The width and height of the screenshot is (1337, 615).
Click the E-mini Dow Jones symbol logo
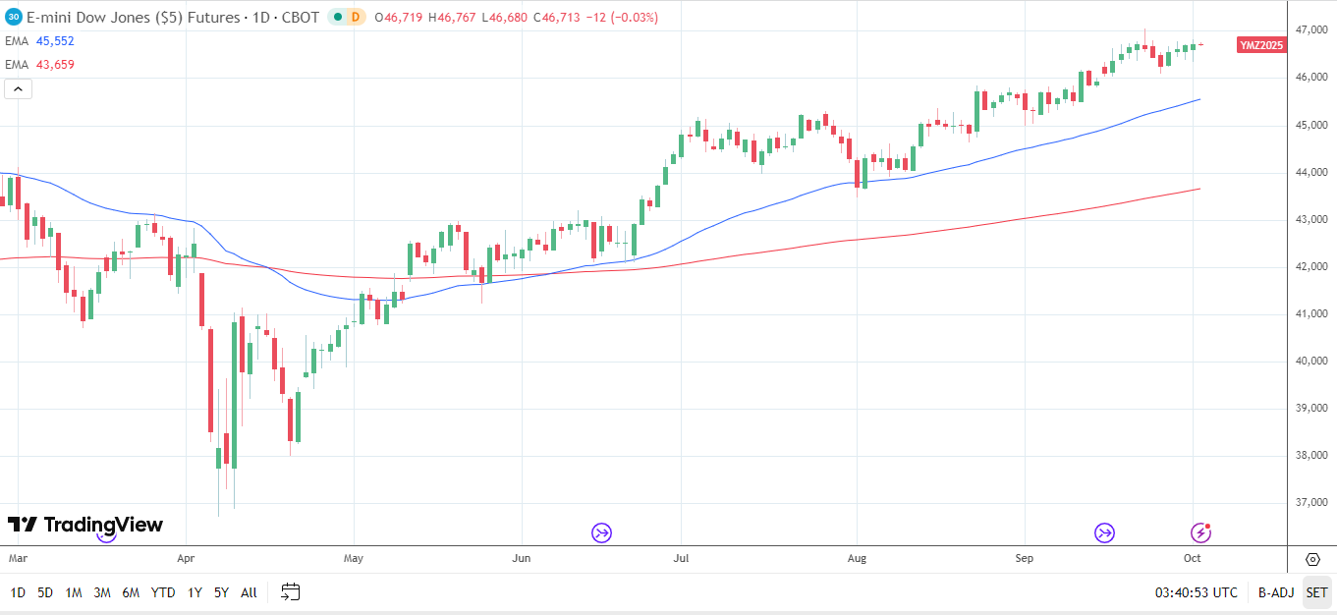(x=14, y=17)
